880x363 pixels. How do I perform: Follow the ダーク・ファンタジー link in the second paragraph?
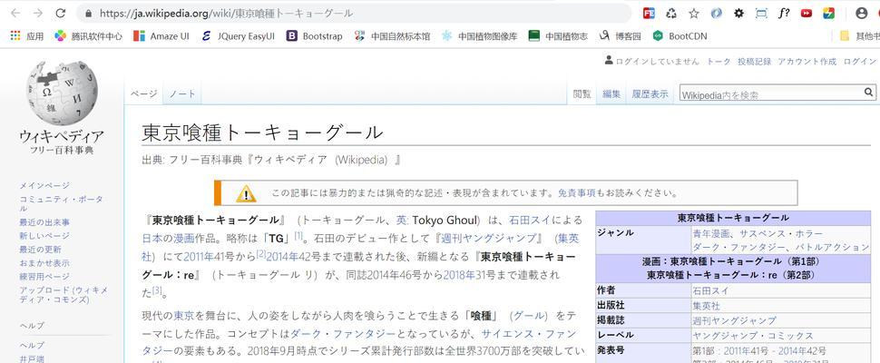click(x=343, y=334)
